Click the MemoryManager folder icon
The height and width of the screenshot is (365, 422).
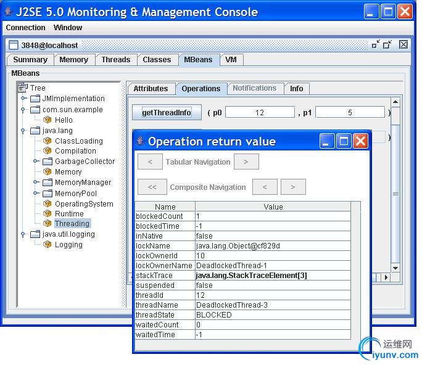[x=48, y=182]
